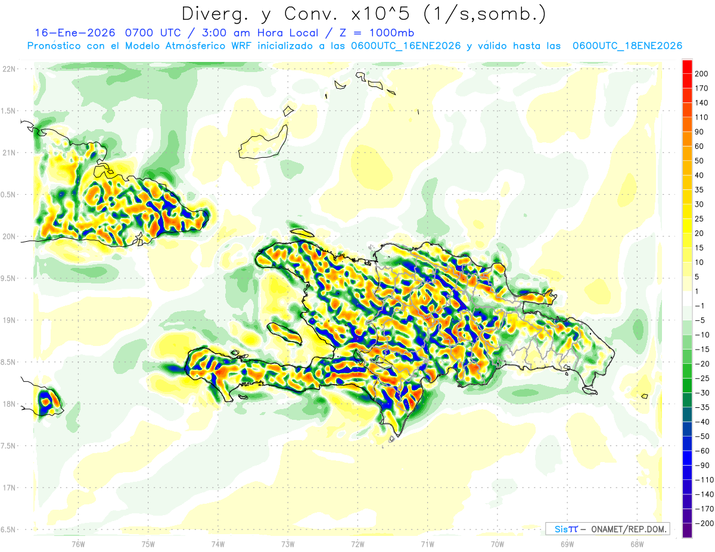
Task: Click the '-60' colorbar value
Action: tap(702, 451)
